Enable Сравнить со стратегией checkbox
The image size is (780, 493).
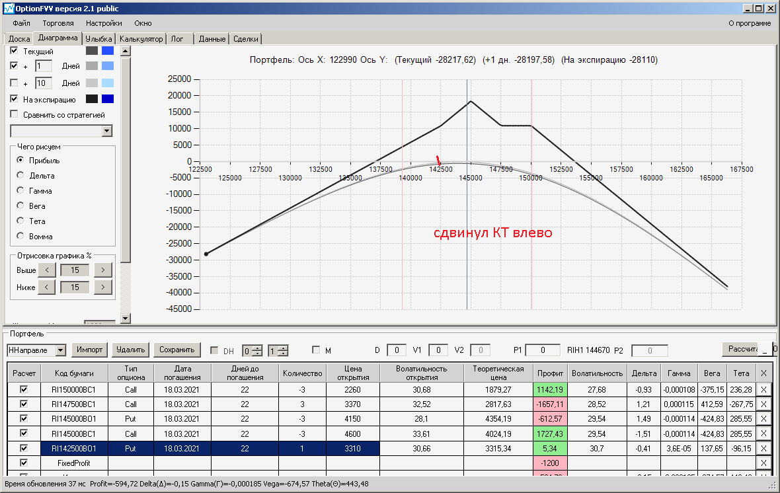(14, 114)
